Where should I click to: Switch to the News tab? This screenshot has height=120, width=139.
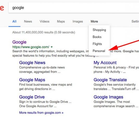pyautogui.click(x=28, y=21)
